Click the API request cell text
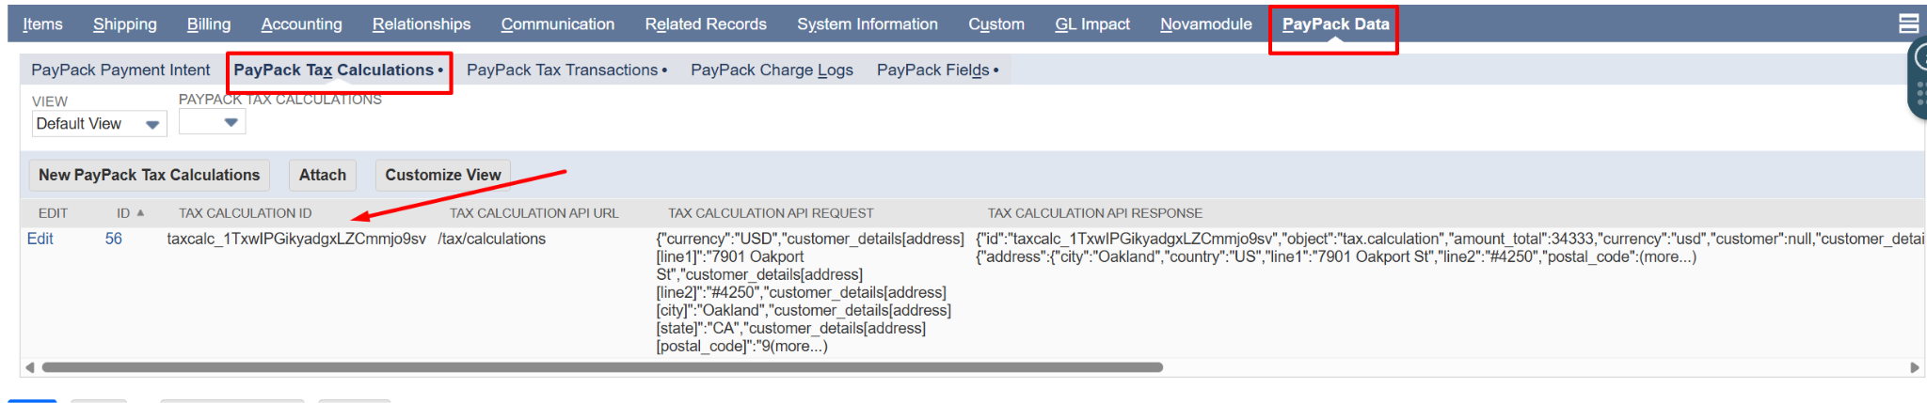 click(810, 292)
